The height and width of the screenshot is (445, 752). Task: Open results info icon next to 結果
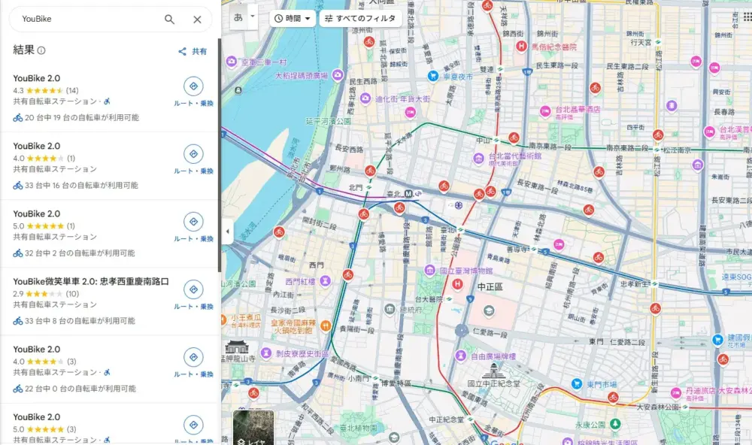pyautogui.click(x=41, y=50)
